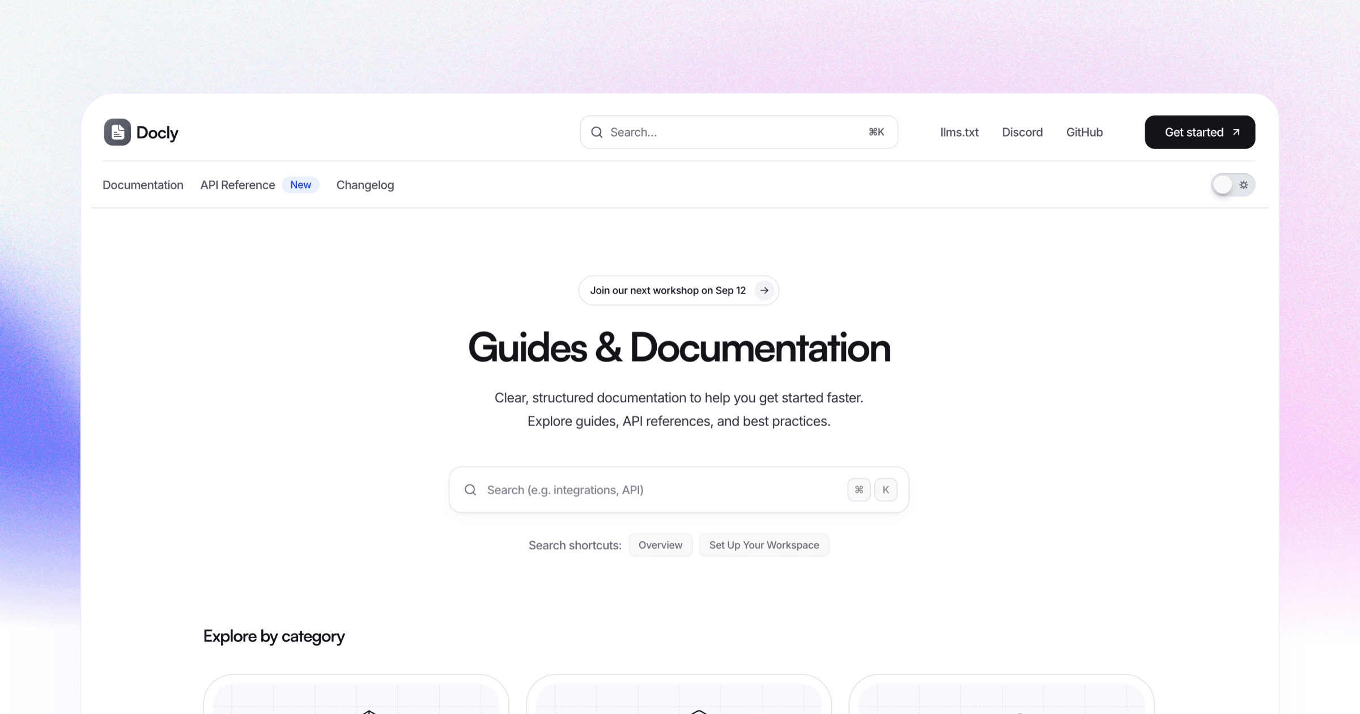Click the ⌘K shortcut hint in header search
The height and width of the screenshot is (714, 1360).
click(876, 132)
